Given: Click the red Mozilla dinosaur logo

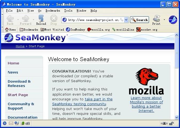Looking at the screenshot, I should pos(147,76).
